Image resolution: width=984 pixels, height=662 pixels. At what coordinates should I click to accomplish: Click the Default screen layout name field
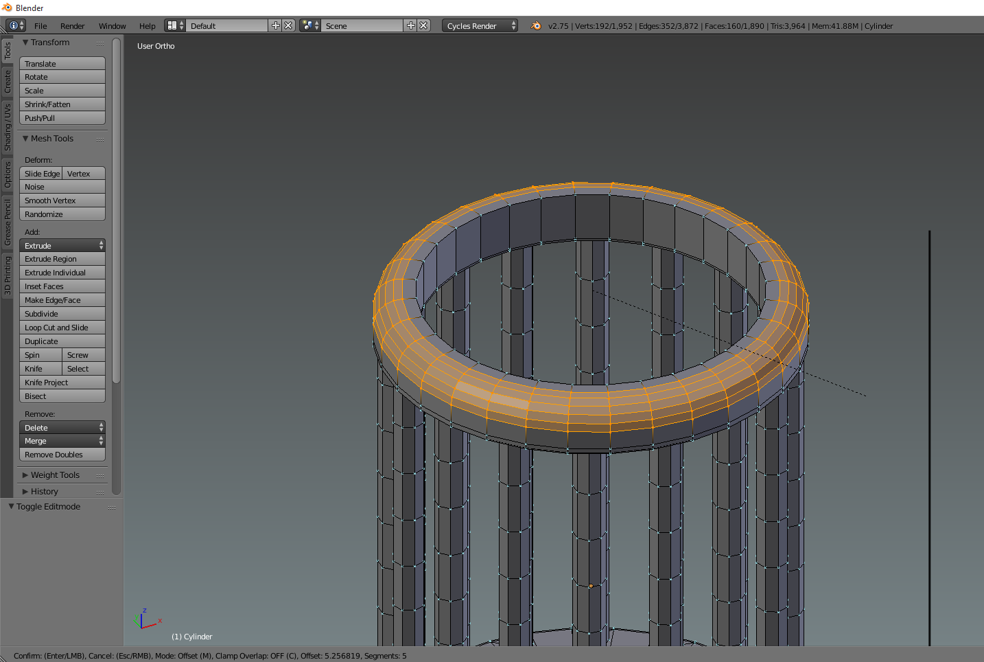[x=227, y=25]
